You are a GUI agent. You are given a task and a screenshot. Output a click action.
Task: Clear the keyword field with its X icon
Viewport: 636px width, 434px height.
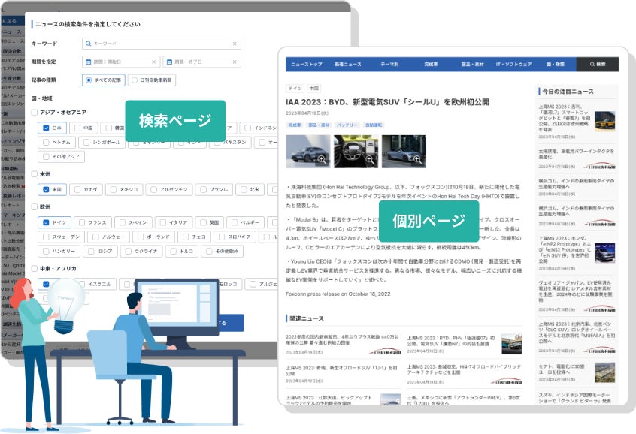235,44
